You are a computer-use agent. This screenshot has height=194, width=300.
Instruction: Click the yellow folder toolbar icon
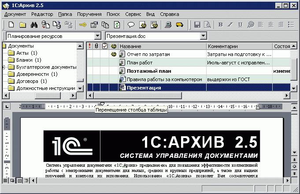(22, 25)
